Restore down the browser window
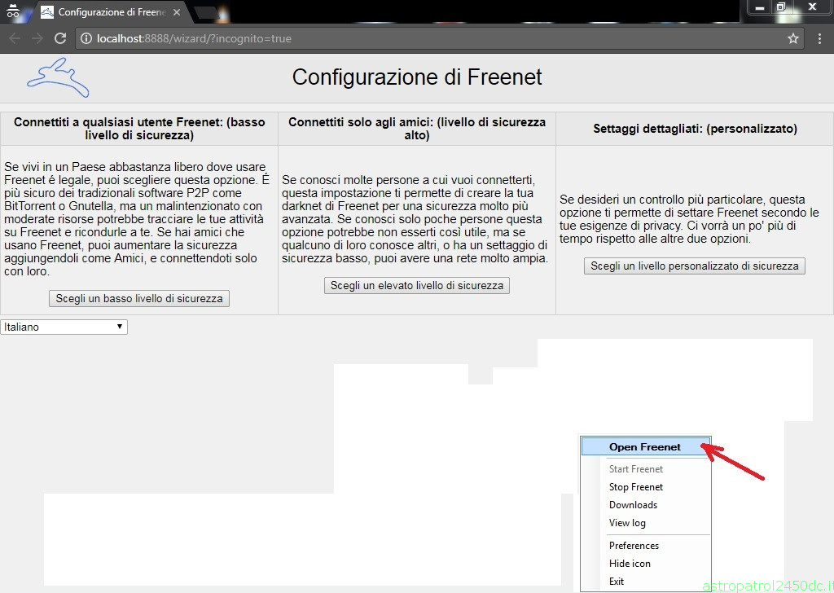This screenshot has width=834, height=593. (781, 7)
